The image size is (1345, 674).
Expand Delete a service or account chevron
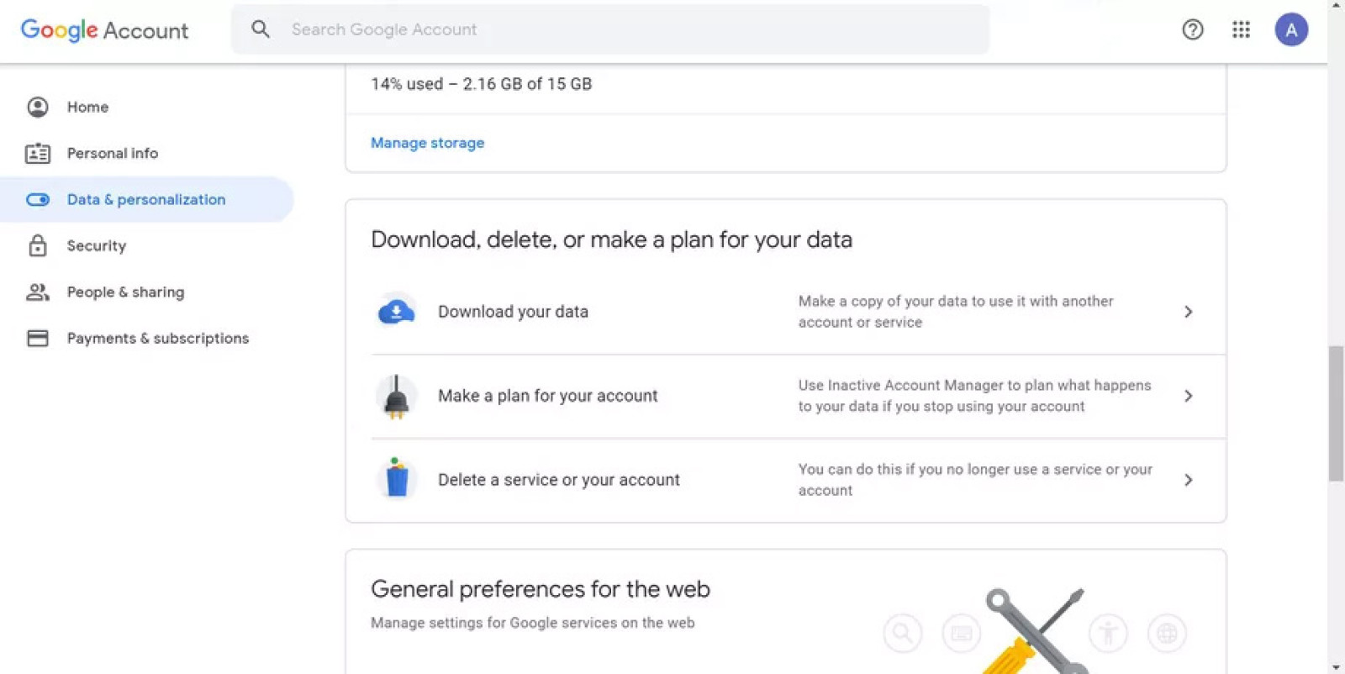point(1188,480)
